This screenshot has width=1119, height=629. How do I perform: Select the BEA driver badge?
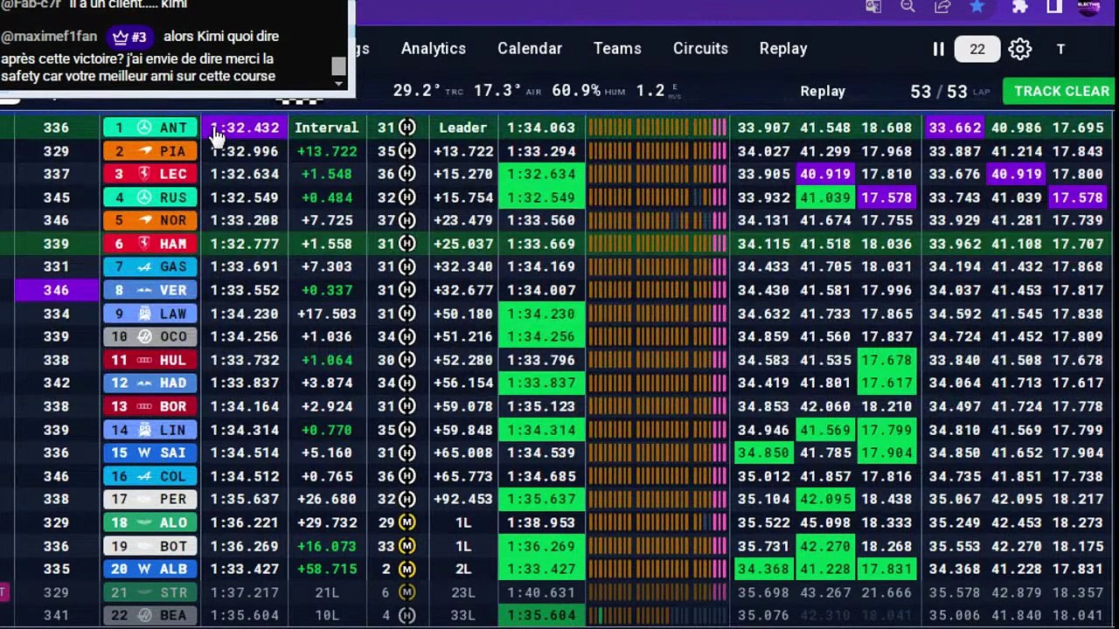pos(150,615)
